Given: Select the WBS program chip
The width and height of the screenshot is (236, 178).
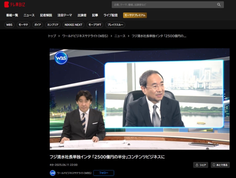Looking at the screenshot, I should (9, 25).
